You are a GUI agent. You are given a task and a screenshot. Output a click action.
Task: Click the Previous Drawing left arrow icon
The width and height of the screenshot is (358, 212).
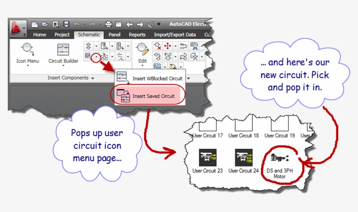(130, 24)
